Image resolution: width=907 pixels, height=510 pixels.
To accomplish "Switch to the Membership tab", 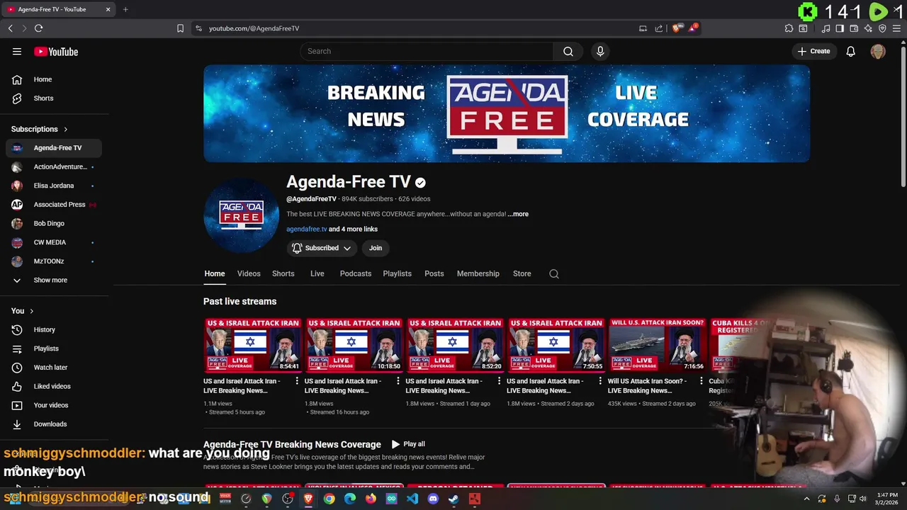I will point(478,273).
